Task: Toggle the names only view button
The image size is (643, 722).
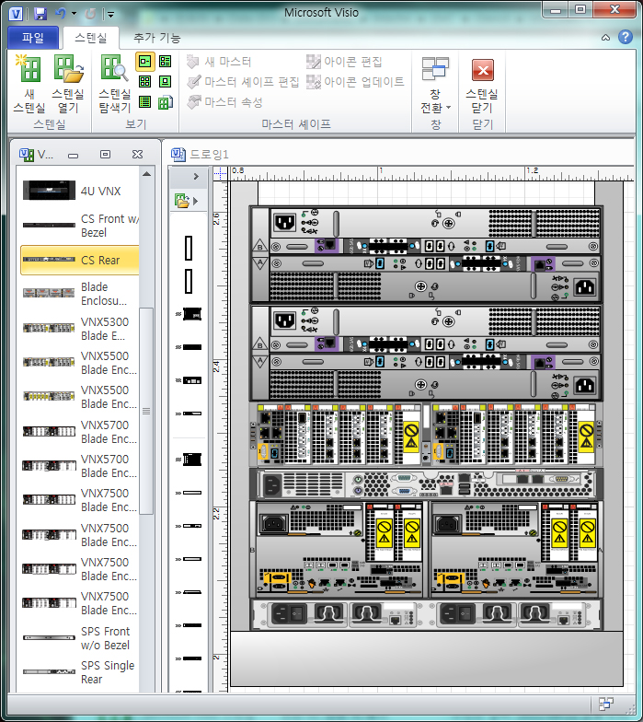Action: 145,101
